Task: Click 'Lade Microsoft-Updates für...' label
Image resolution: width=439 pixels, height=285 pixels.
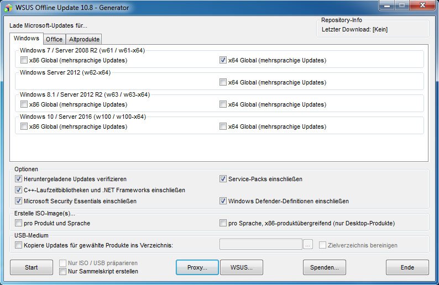Action: [x=48, y=25]
